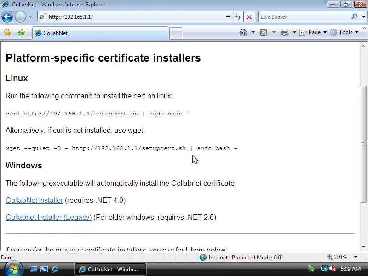The width and height of the screenshot is (368, 276).
Task: Click the Refresh page icon
Action: (238, 17)
